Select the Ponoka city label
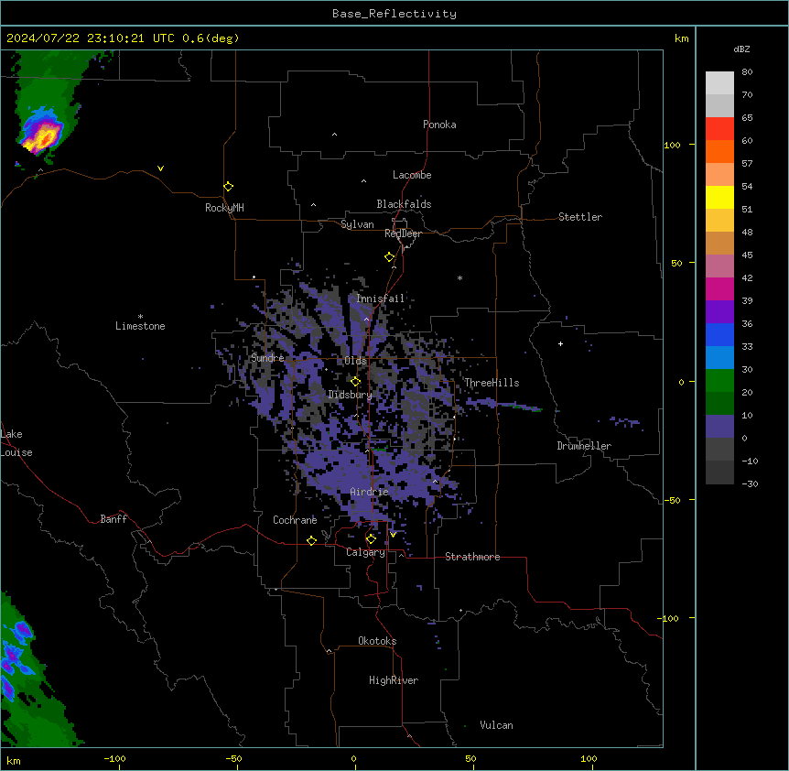The width and height of the screenshot is (789, 771). tap(439, 125)
